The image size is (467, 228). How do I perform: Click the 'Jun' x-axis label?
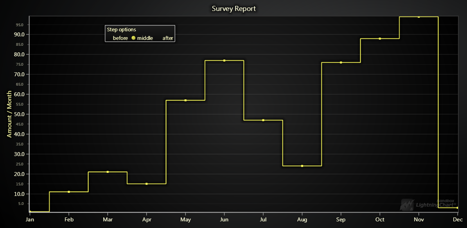click(224, 220)
